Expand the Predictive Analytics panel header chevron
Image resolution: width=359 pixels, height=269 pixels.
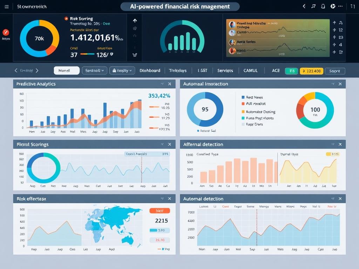[162, 84]
